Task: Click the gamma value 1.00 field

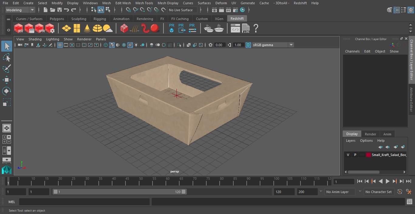Action: pyautogui.click(x=238, y=45)
